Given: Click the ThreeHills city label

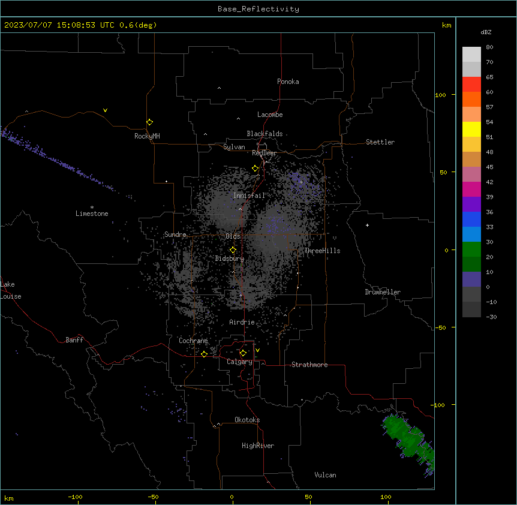Looking at the screenshot, I should [322, 251].
